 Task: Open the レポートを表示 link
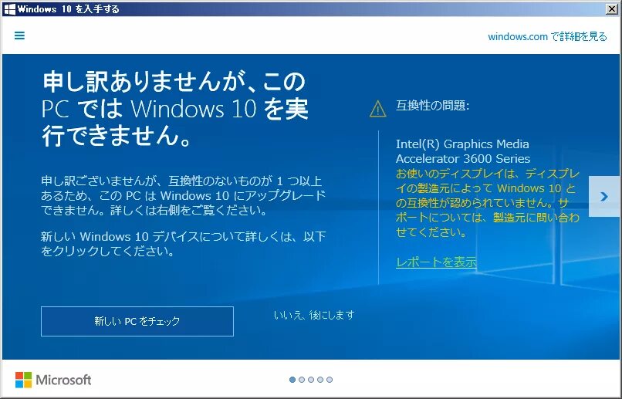(x=436, y=262)
